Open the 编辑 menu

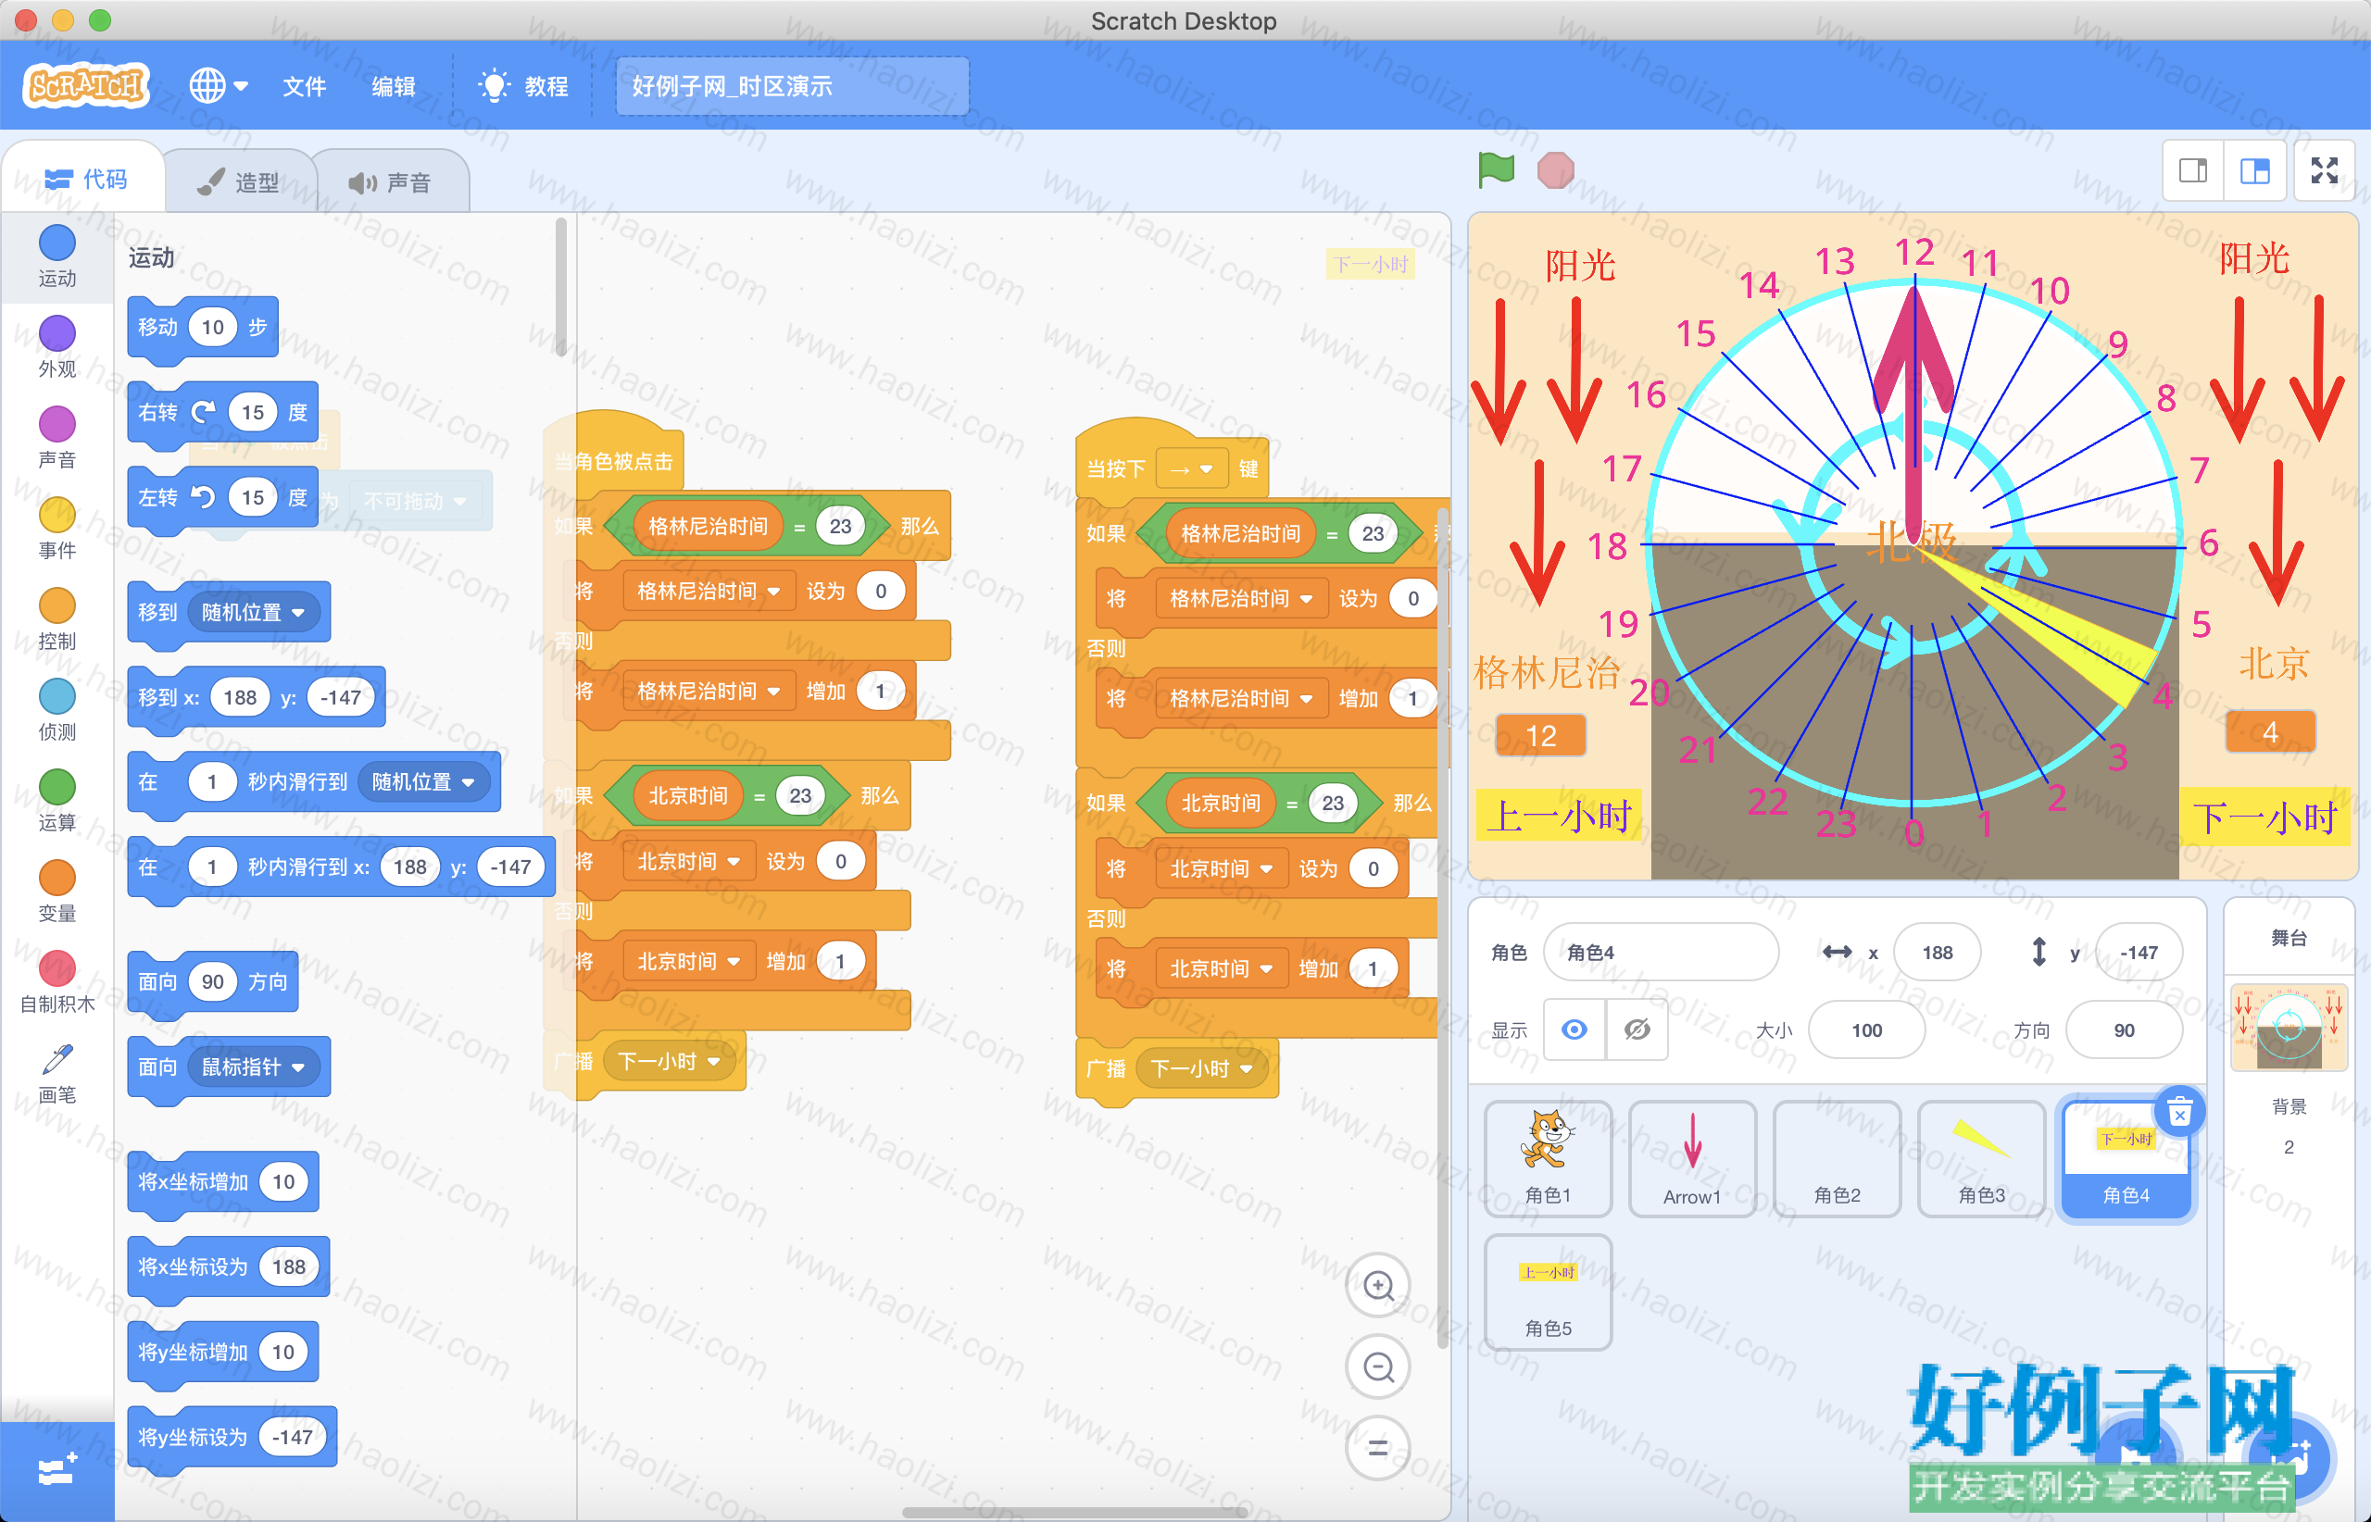[394, 86]
